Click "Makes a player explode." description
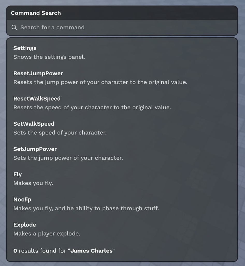This screenshot has height=266, width=245. click(47, 234)
